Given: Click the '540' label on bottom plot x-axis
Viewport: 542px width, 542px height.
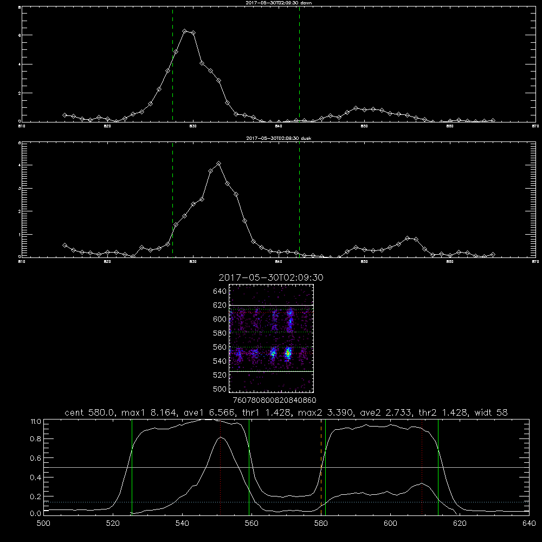Looking at the screenshot, I should pyautogui.click(x=182, y=524).
